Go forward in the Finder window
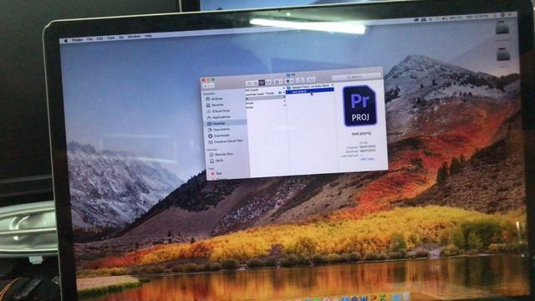This screenshot has width=535, height=301. click(x=211, y=85)
